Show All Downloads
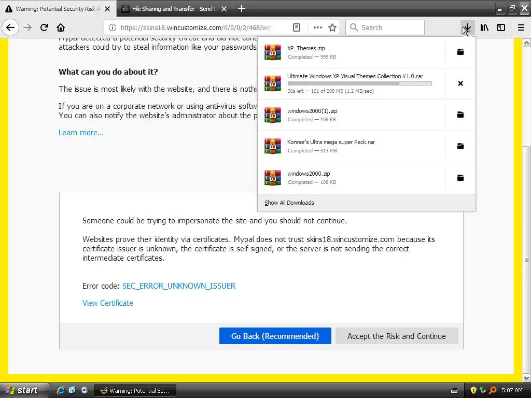Image resolution: width=531 pixels, height=398 pixels. [x=289, y=203]
